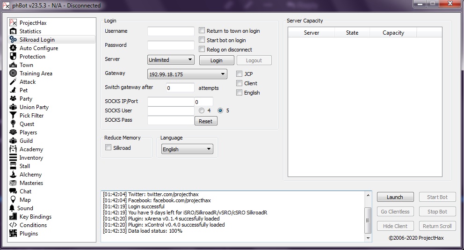Click the Username input field
This screenshot has width=464, height=250.
click(x=171, y=31)
